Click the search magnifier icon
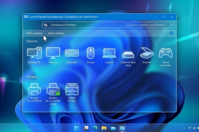This screenshot has width=199, height=132. [171, 25]
